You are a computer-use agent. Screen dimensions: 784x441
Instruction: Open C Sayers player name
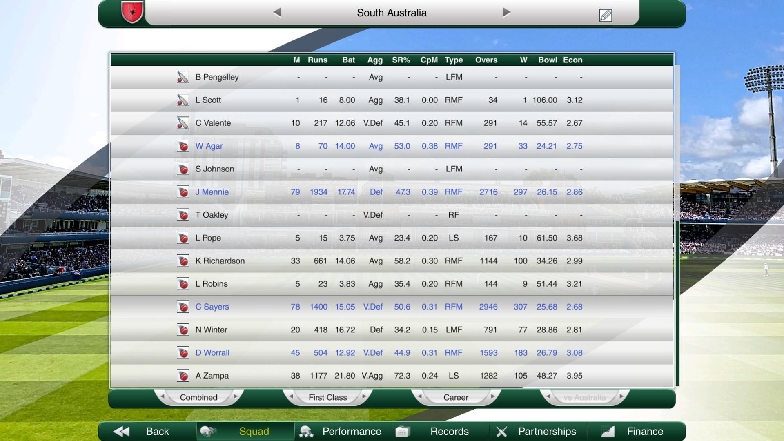tap(212, 307)
